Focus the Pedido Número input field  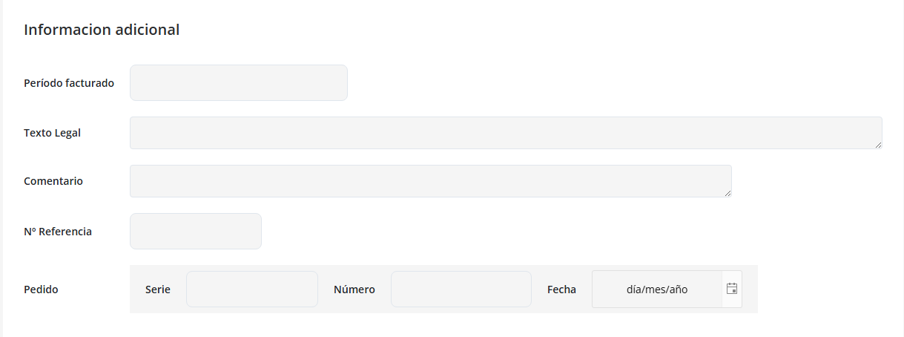click(461, 289)
